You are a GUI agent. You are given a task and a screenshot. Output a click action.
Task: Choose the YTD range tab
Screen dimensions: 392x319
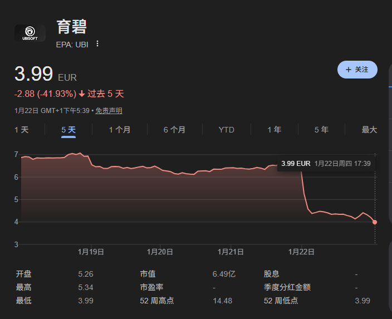click(226, 130)
